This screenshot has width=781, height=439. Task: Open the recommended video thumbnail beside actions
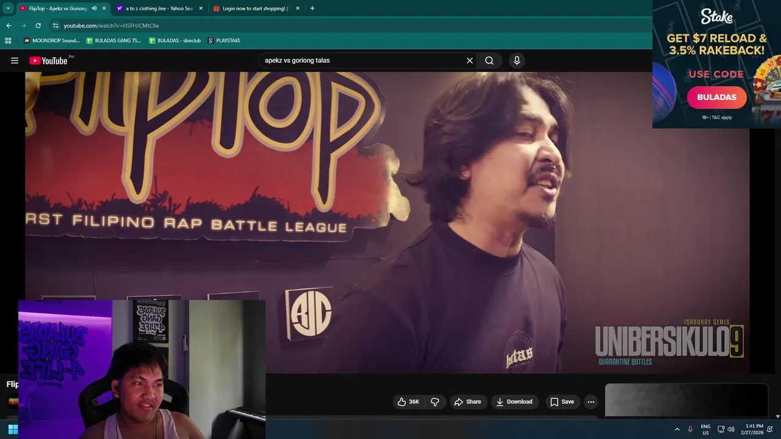(686, 401)
